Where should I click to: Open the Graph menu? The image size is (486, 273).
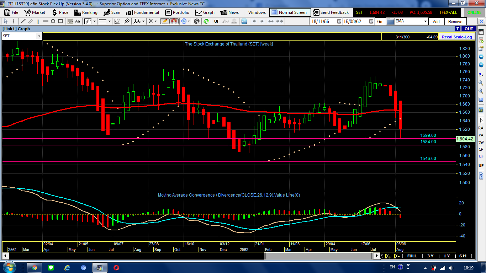[205, 12]
